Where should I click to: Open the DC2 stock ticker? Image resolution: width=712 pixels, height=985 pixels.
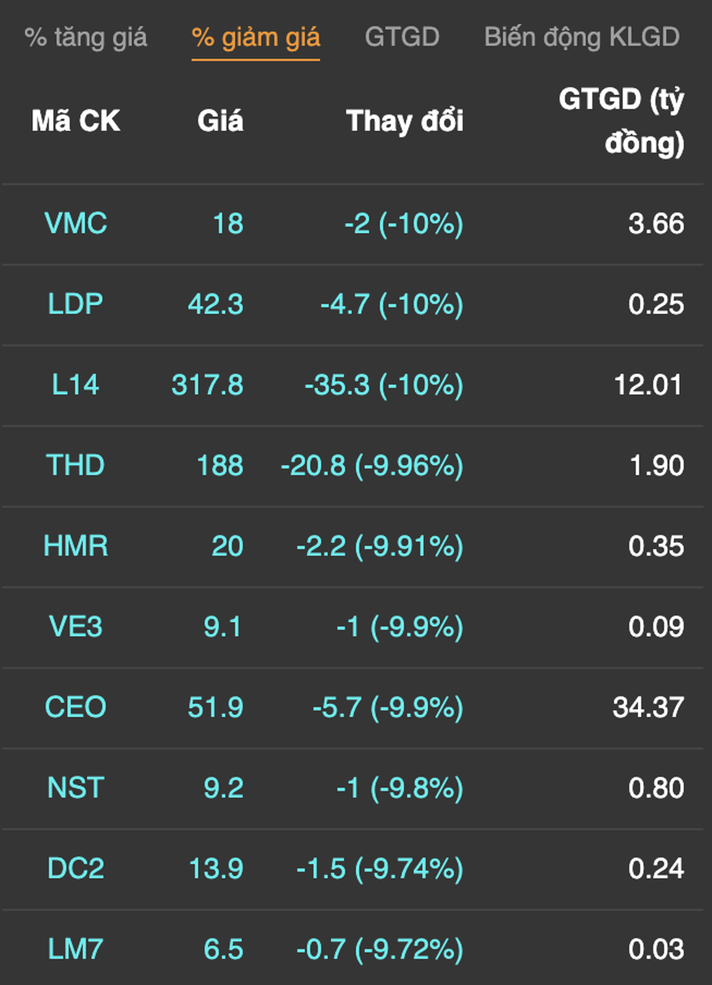click(76, 869)
